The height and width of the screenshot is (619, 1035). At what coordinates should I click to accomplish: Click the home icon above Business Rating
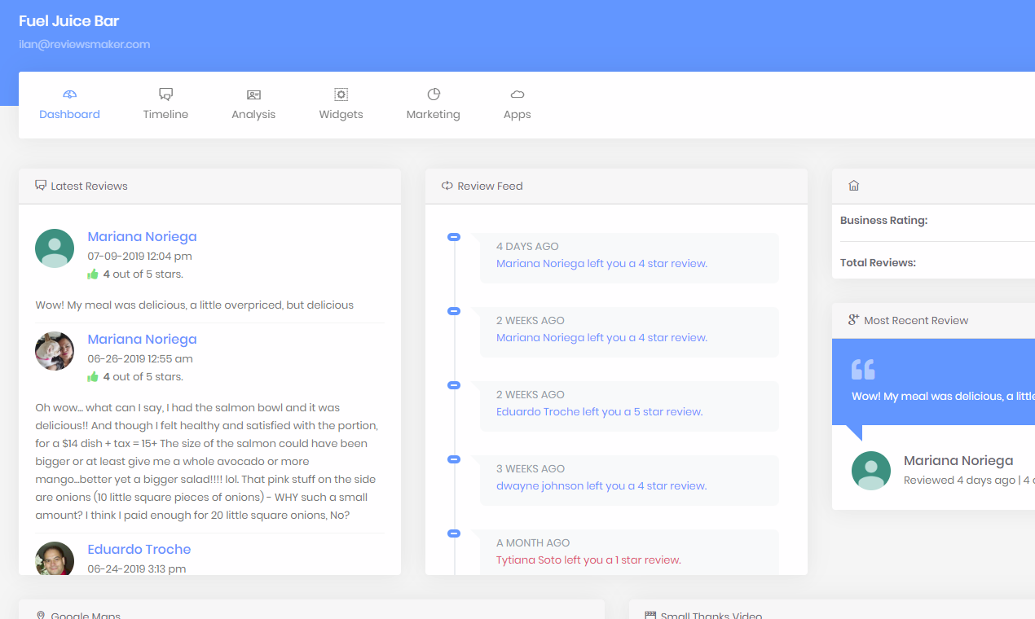coord(854,186)
